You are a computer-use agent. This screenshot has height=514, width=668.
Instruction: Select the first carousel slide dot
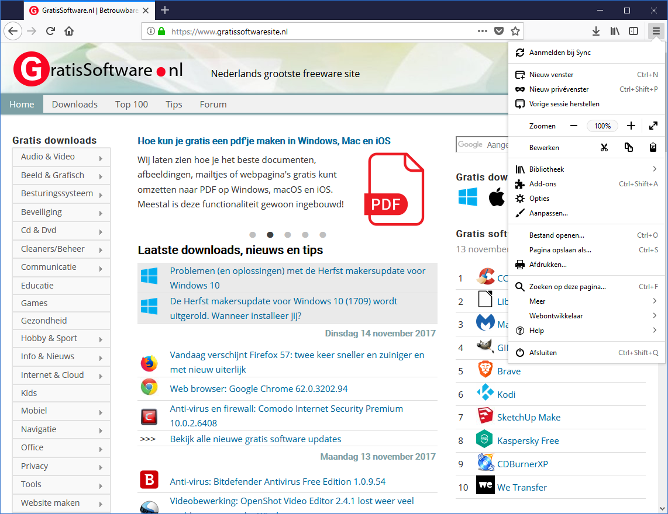[253, 235]
